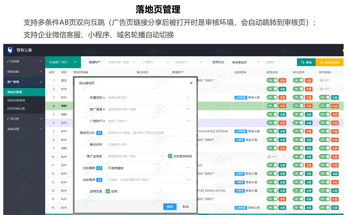The image size is (349, 215).
Task: Click the magnifier 查询 search button
Action: click(306, 62)
